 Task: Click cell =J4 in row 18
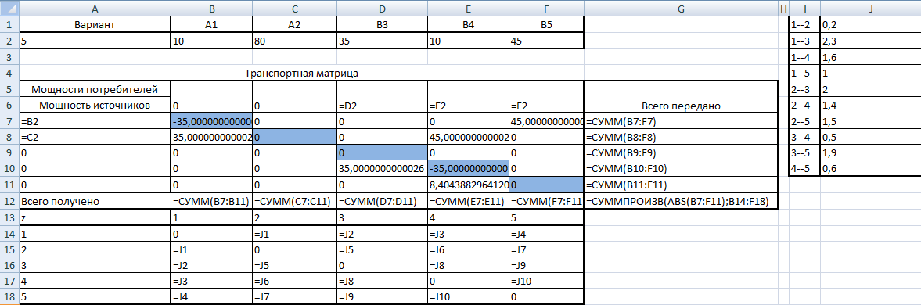pos(212,297)
